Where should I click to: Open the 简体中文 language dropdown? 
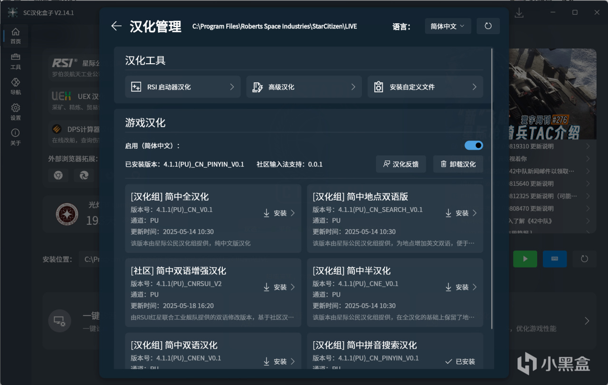448,26
